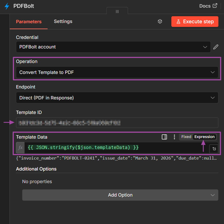
Task: Select the Parameters tab
Action: 29,21
